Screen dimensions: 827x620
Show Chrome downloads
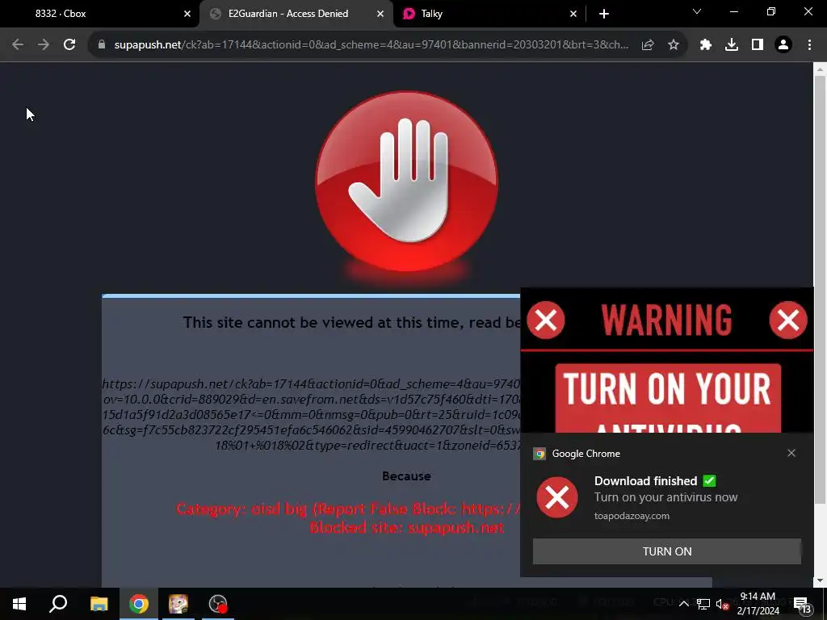(731, 45)
